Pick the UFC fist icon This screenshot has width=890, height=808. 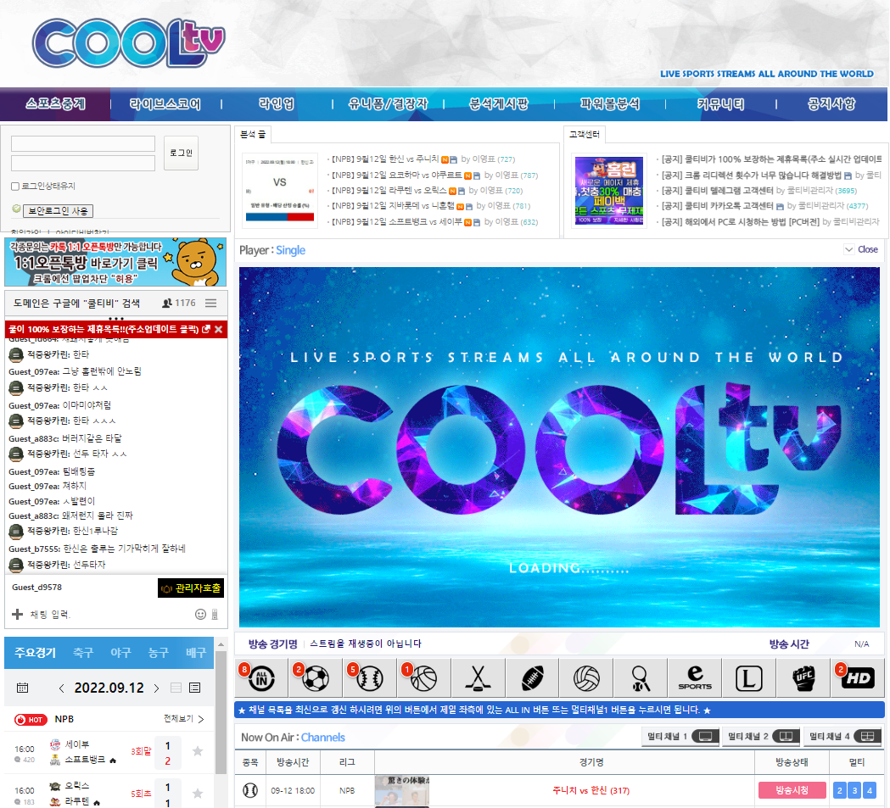point(803,678)
